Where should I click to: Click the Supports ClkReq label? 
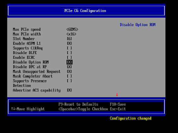click(28, 48)
